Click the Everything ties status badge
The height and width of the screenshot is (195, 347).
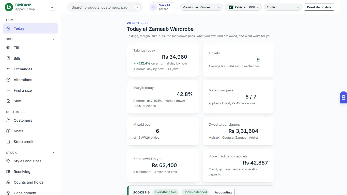tap(166, 192)
